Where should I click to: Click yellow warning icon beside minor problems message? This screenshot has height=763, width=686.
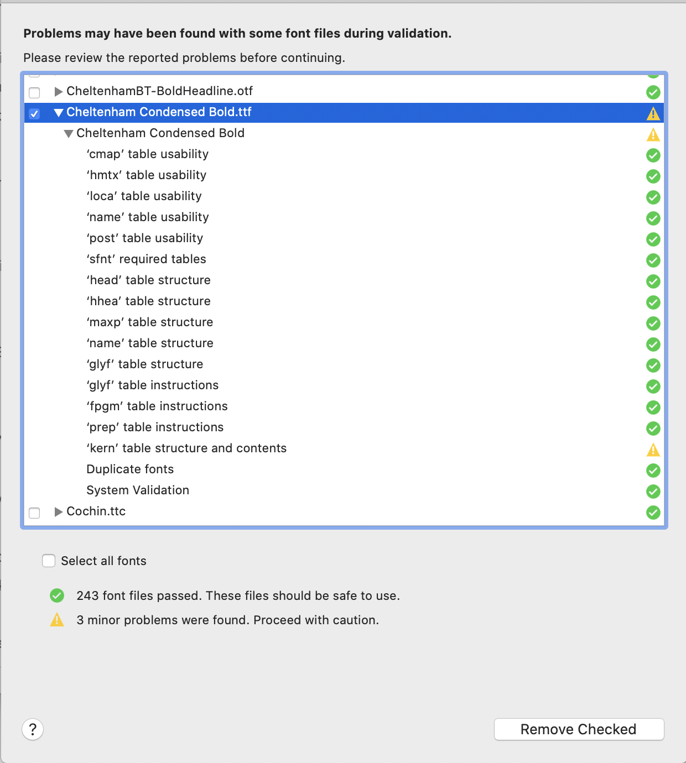[x=57, y=620]
